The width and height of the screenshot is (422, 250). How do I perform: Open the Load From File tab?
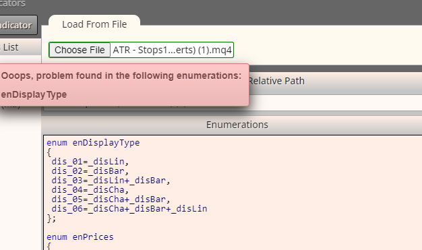tap(94, 24)
